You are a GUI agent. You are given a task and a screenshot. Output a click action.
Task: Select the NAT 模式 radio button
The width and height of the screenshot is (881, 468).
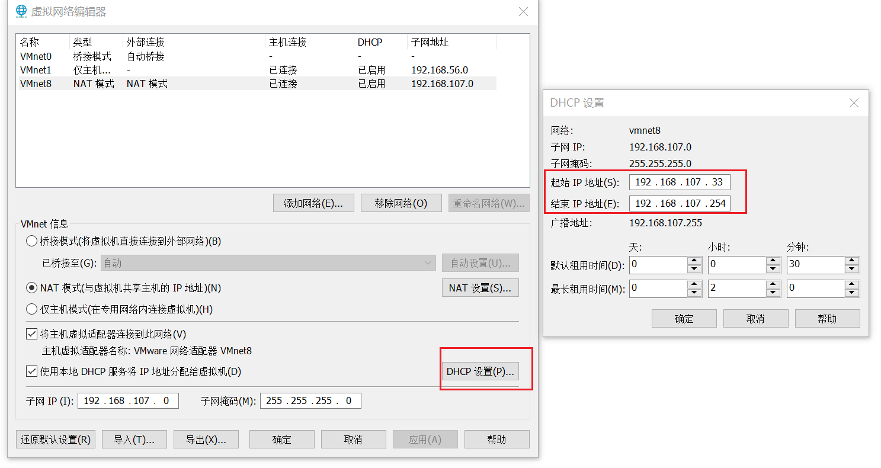pyautogui.click(x=31, y=288)
